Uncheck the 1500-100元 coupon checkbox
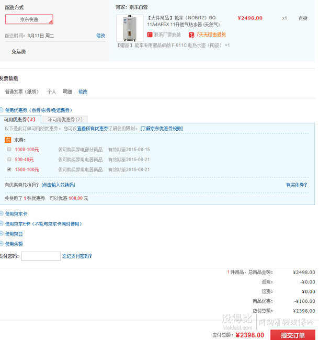The width and height of the screenshot is (319, 340). tap(9, 169)
